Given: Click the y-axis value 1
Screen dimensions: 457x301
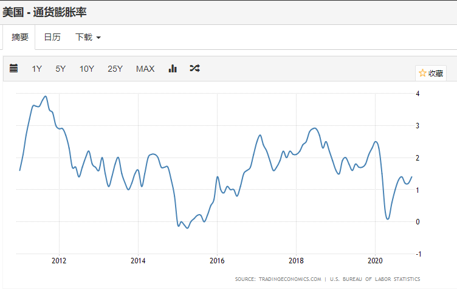Looking at the screenshot, I should [x=417, y=190].
